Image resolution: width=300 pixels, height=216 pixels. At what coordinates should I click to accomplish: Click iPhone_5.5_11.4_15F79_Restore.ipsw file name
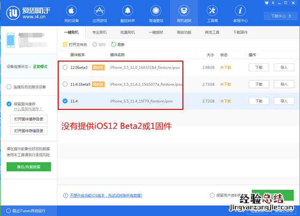point(142,101)
